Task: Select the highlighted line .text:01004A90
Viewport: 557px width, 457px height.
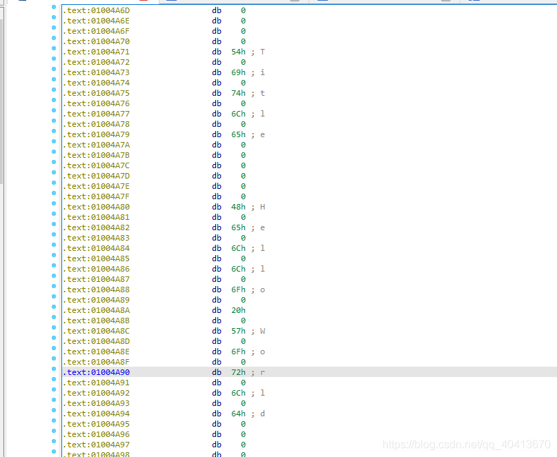Action: pyautogui.click(x=309, y=372)
